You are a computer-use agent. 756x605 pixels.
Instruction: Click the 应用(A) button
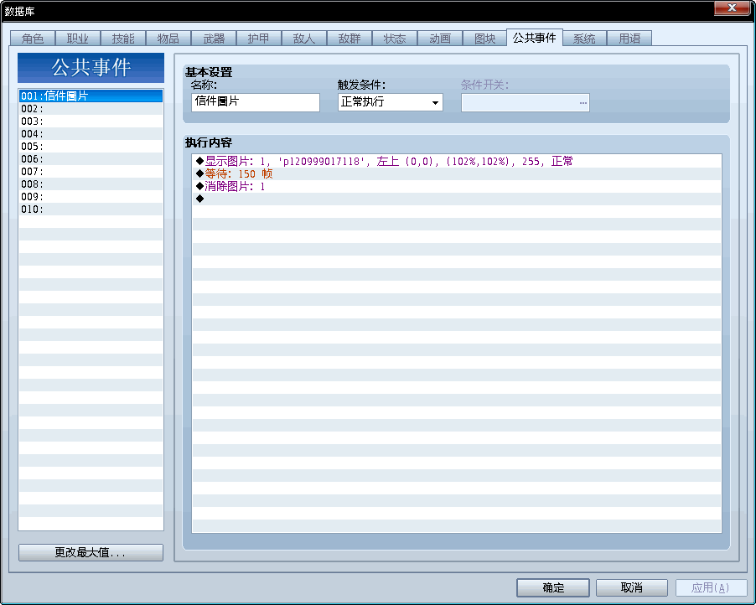pos(711,587)
